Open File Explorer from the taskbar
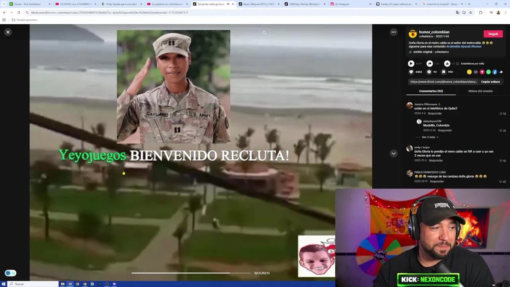 pos(63,284)
